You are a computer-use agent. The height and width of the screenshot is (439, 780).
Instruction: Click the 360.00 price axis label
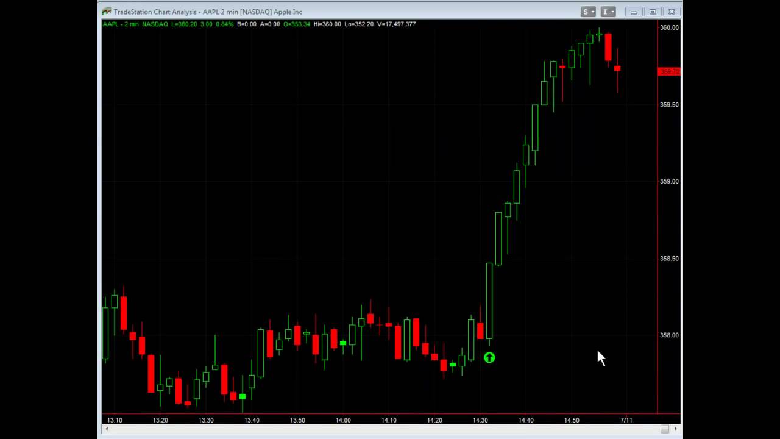tap(669, 27)
